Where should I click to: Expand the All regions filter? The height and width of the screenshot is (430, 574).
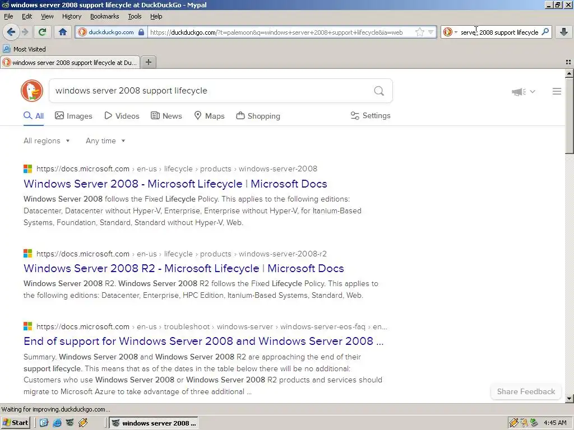point(47,141)
